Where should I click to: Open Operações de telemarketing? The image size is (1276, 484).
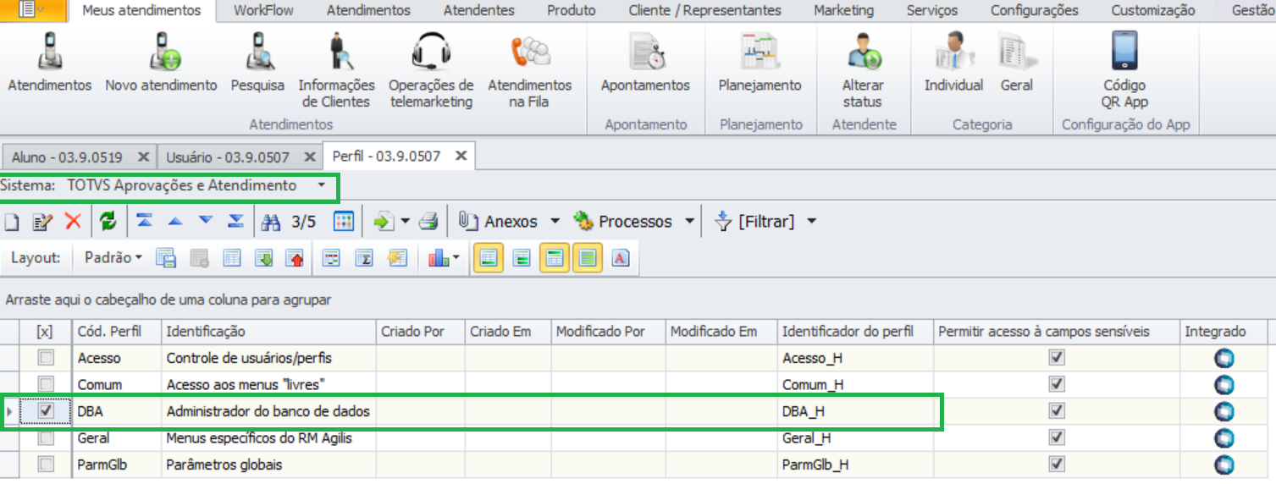pyautogui.click(x=431, y=71)
